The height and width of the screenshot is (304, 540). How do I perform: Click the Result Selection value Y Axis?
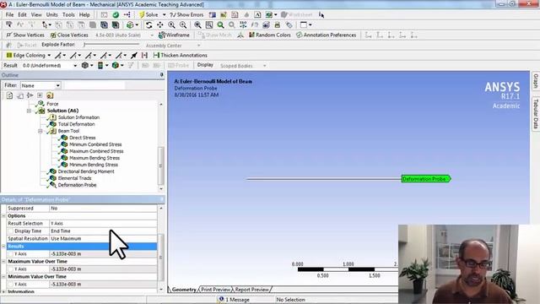(103, 223)
